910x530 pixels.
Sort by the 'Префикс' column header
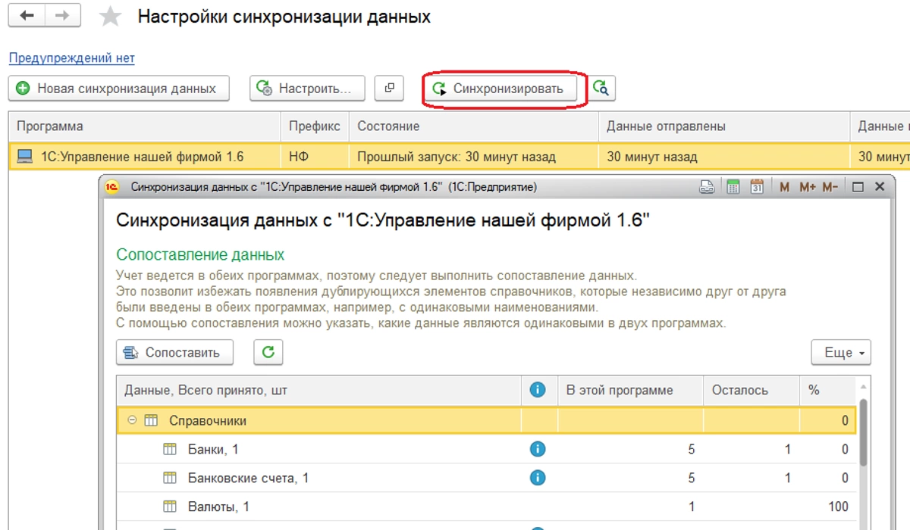315,126
